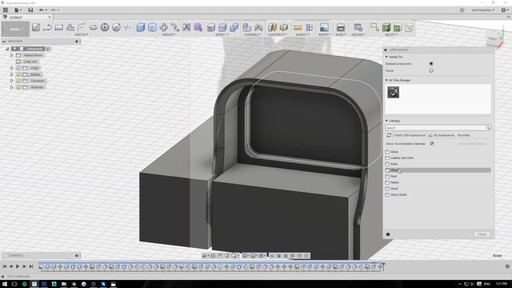Screen dimensions: 512x288
Task: Click the Make 3D print icon
Action: [x=340, y=27]
